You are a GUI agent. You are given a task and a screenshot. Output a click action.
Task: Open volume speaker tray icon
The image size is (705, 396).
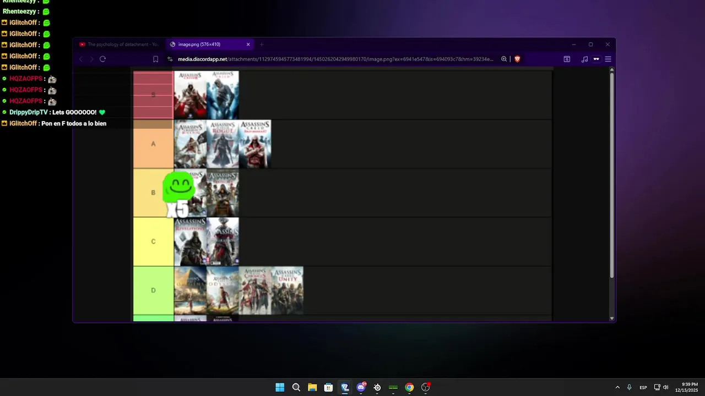(x=666, y=387)
